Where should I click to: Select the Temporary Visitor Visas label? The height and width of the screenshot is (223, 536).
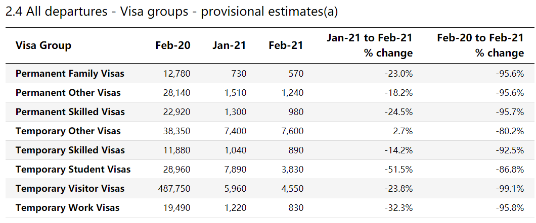tap(70, 189)
